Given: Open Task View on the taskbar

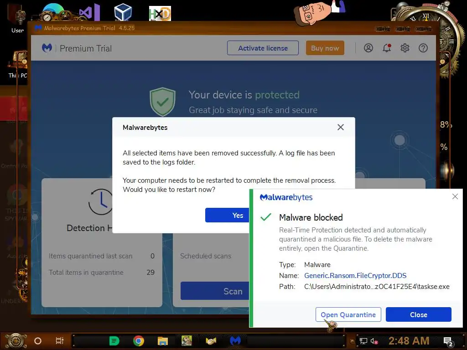Looking at the screenshot, I should point(60,341).
